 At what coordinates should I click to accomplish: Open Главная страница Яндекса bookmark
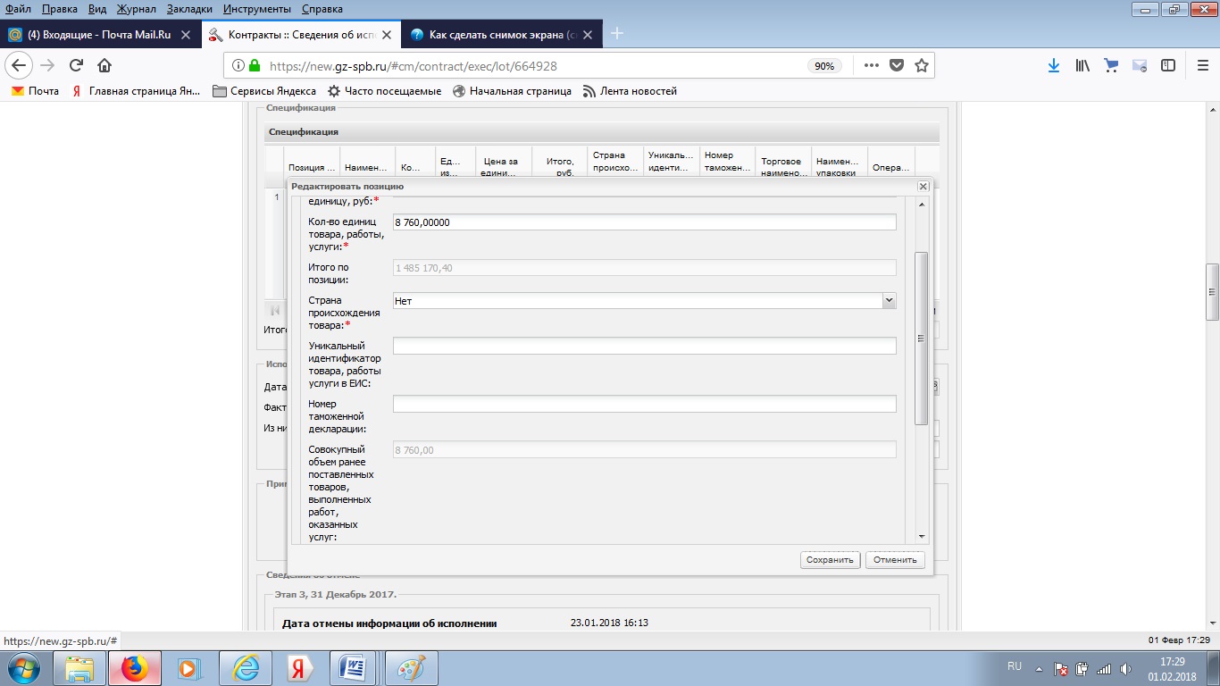[136, 91]
